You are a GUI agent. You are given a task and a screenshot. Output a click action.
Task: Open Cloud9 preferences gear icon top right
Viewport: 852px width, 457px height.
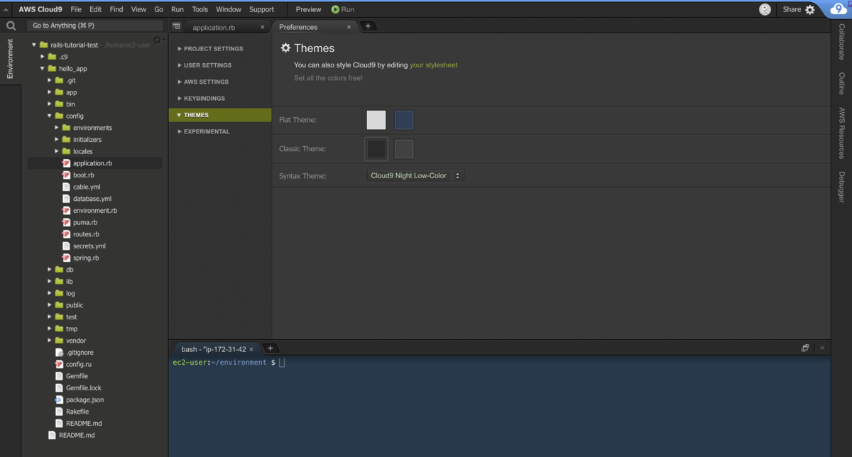tap(810, 10)
